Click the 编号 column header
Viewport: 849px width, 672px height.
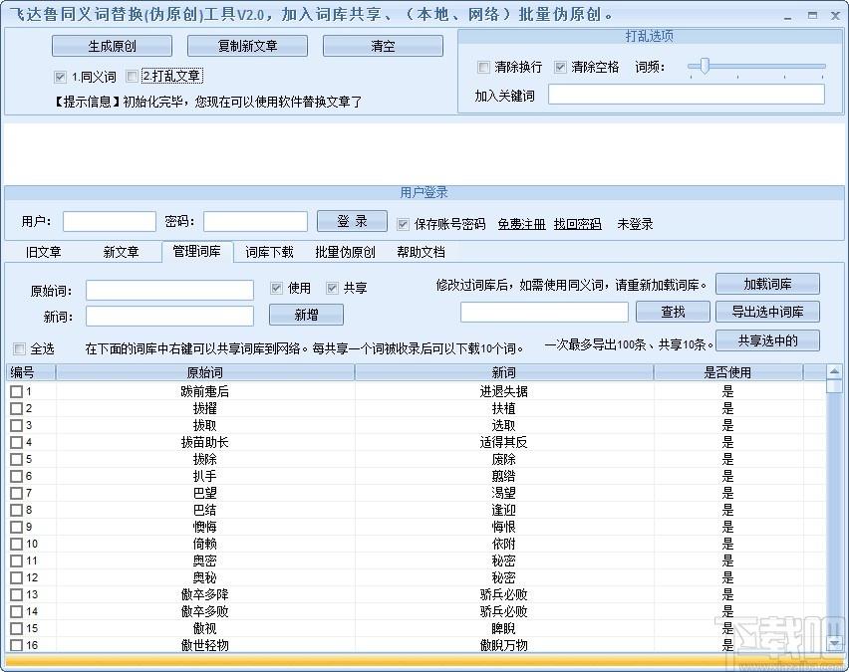pos(30,372)
